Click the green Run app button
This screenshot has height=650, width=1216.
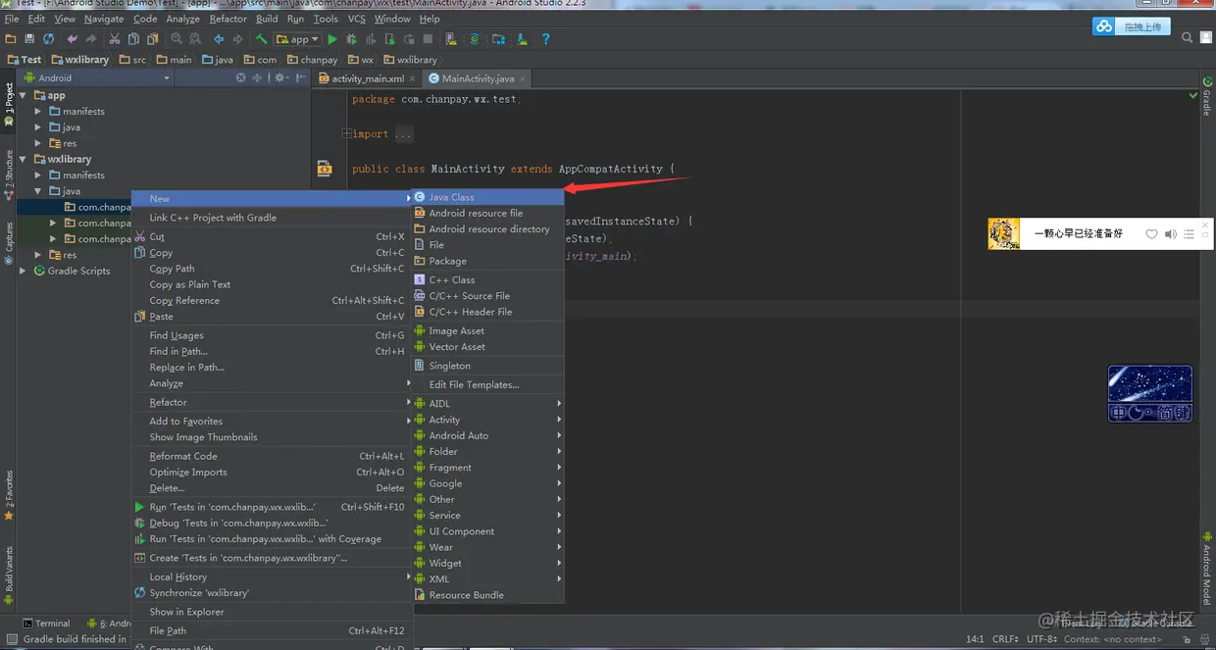pyautogui.click(x=332, y=39)
